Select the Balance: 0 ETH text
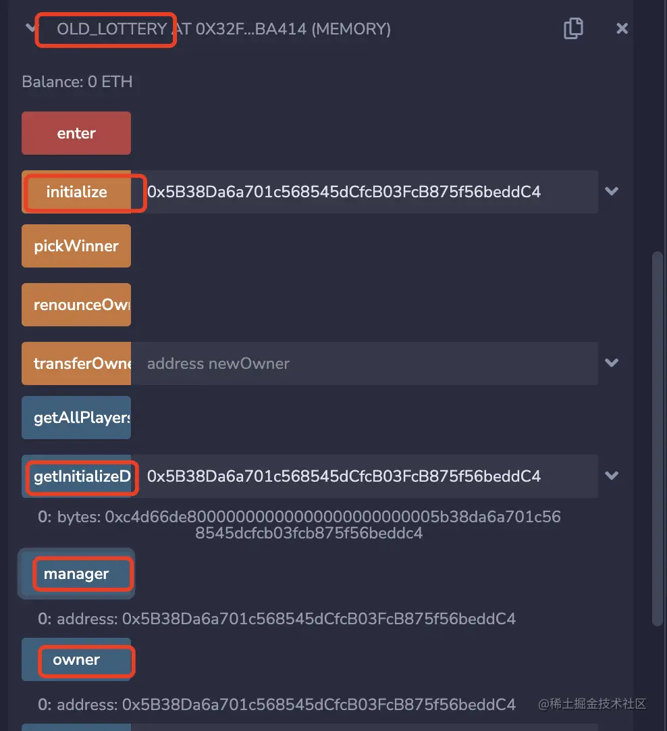Viewport: 667px width, 731px height. tap(78, 82)
